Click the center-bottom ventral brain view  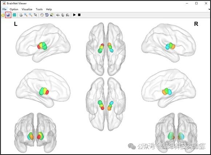coord(106,104)
